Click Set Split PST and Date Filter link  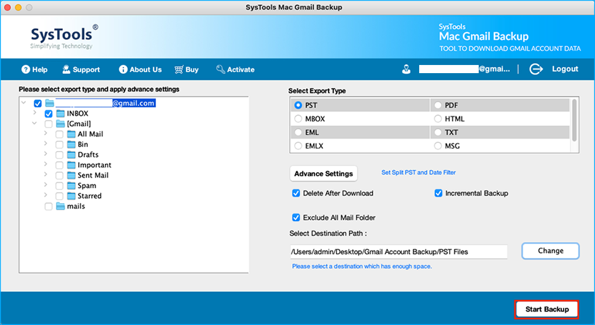pos(419,173)
